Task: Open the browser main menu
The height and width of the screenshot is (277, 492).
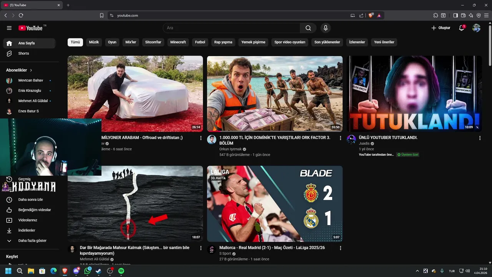Action: (486, 15)
